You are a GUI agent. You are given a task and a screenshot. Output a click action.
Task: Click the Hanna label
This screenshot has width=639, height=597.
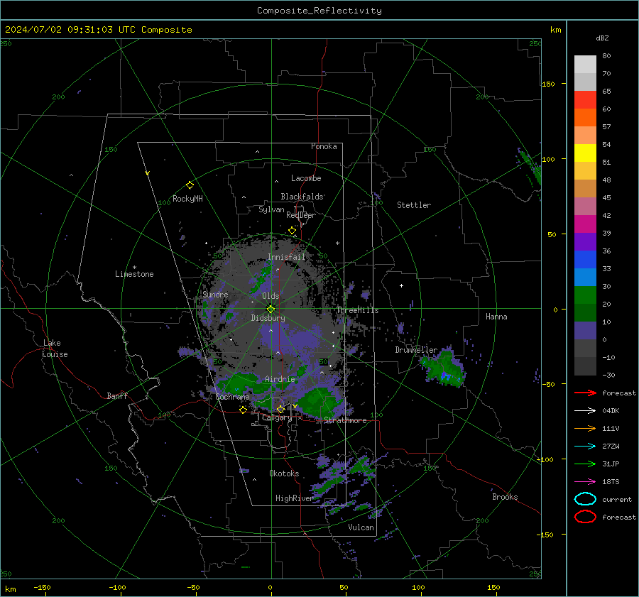point(496,317)
